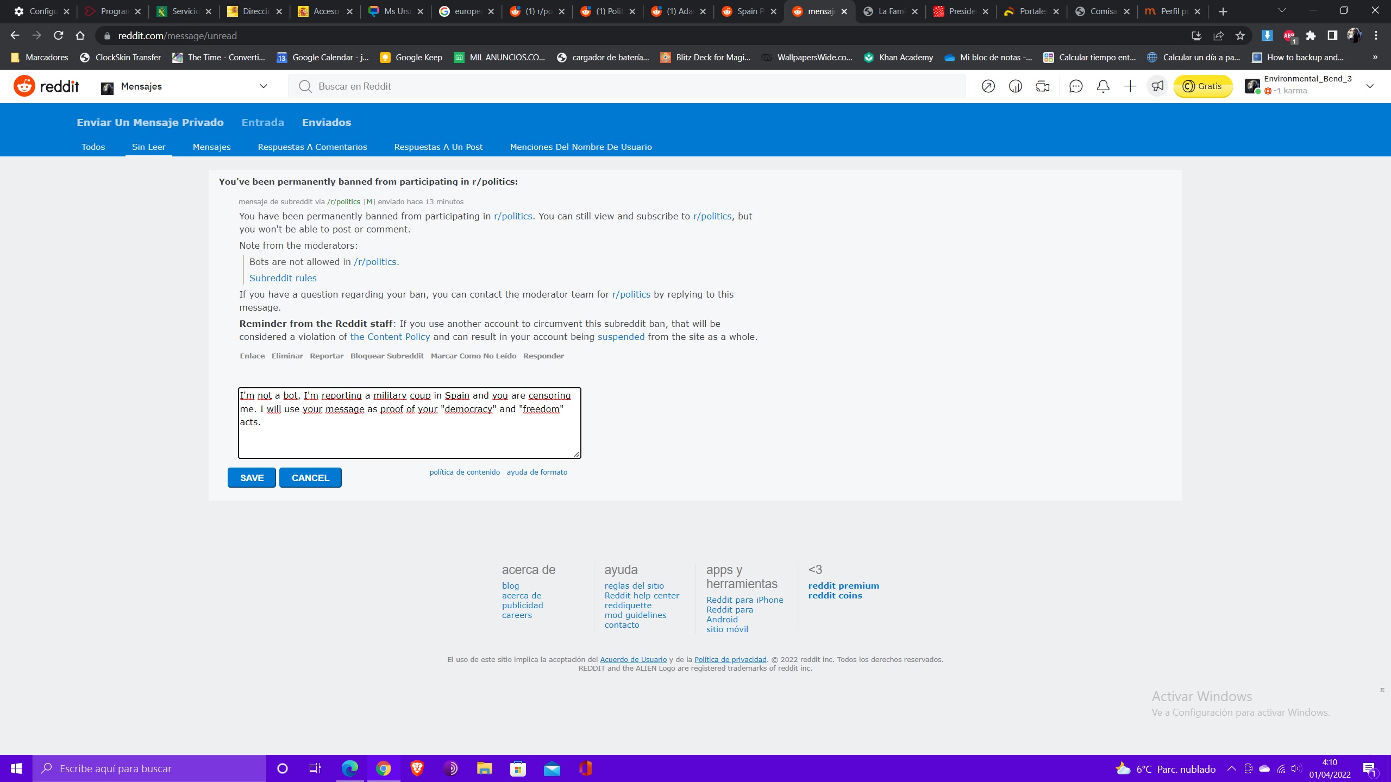
Task: Open Acuerdo de Usuario link
Action: pos(633,659)
